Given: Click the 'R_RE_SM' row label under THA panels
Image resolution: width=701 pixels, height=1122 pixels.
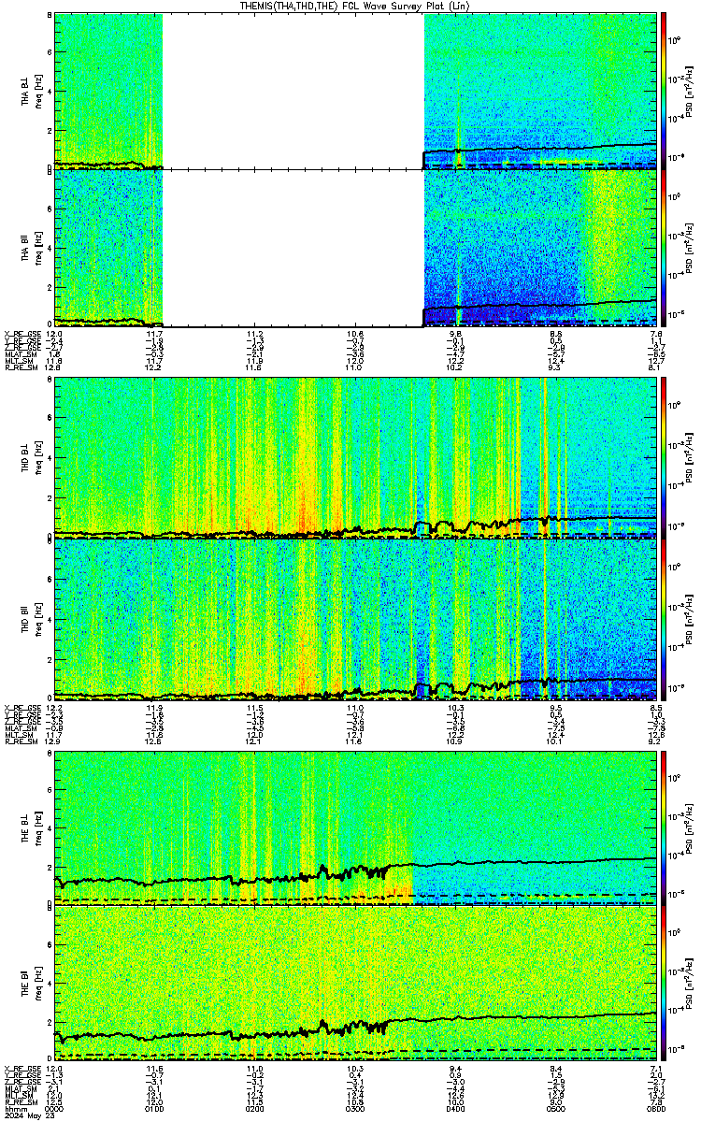Looking at the screenshot, I should coord(21,368).
